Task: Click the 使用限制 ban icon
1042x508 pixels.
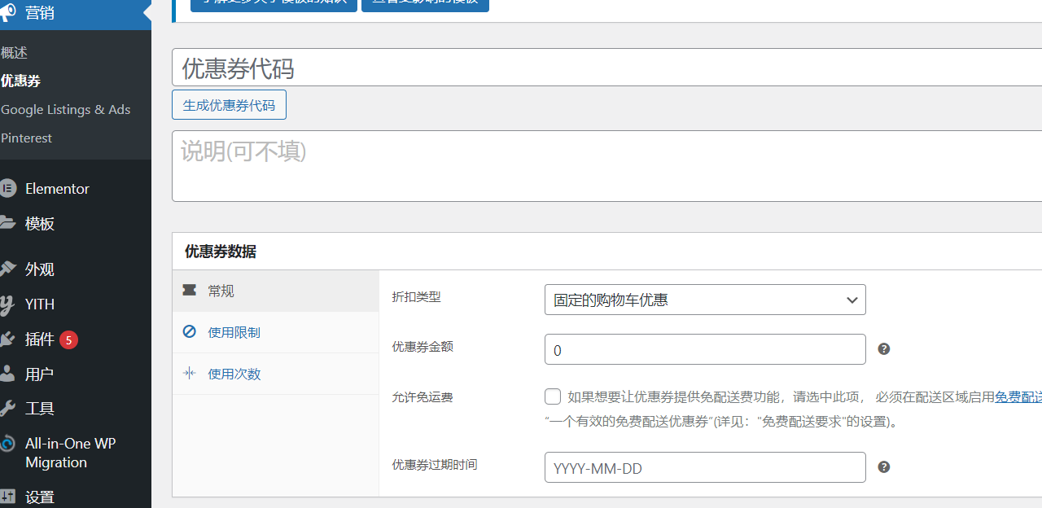Action: (190, 332)
